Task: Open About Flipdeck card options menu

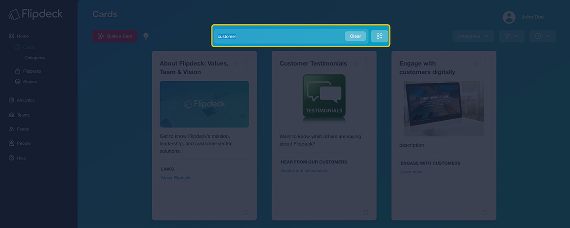Action: pos(246,64)
